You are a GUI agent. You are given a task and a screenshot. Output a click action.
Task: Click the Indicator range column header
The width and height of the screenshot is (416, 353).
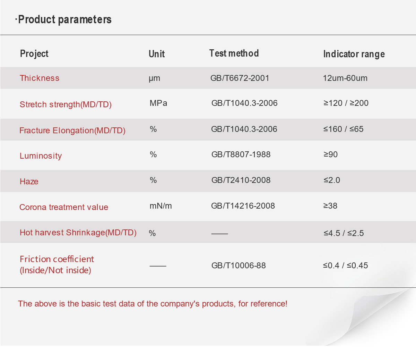coord(354,54)
